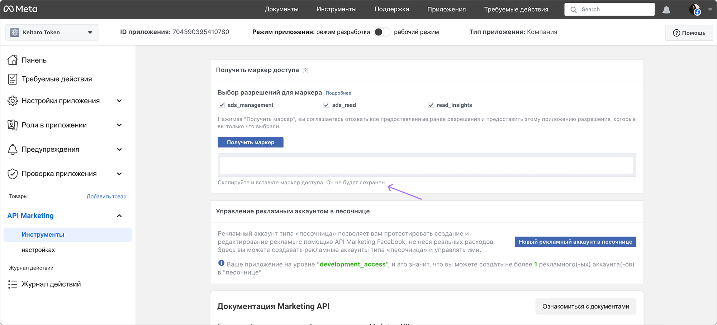
Task: Open Документы in top menu
Action: [281, 9]
